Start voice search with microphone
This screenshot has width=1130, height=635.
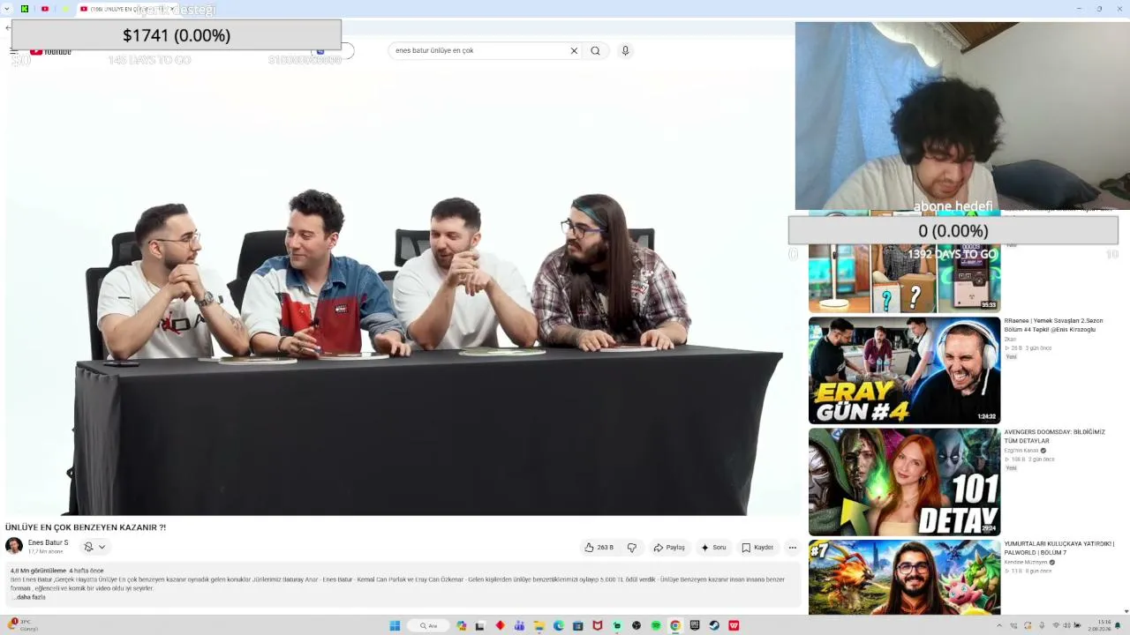(x=625, y=50)
